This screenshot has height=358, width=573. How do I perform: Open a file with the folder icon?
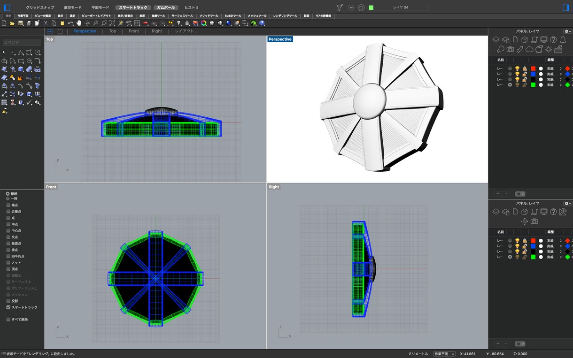(x=12, y=23)
